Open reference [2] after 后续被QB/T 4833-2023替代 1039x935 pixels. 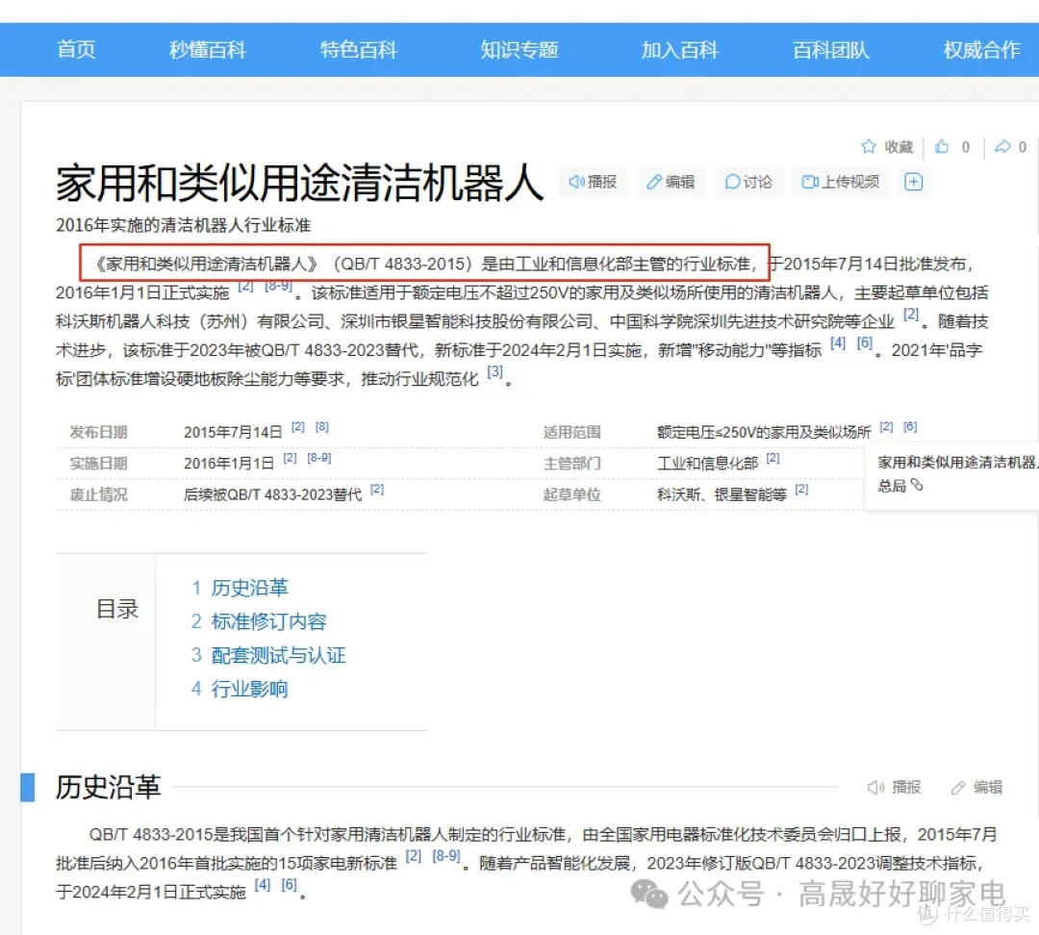click(377, 490)
